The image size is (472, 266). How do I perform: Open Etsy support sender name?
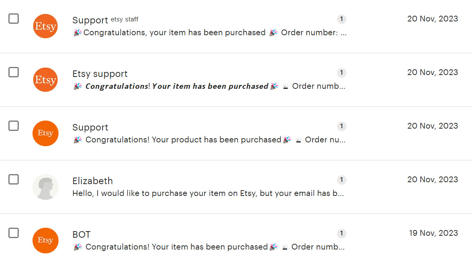(x=100, y=74)
